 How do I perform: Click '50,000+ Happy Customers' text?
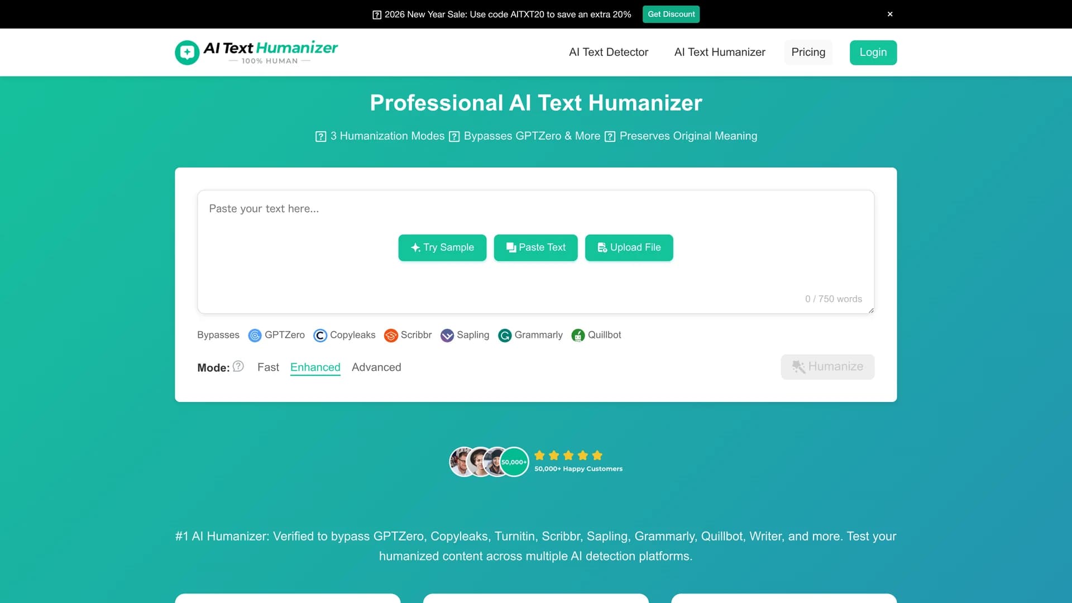(578, 469)
